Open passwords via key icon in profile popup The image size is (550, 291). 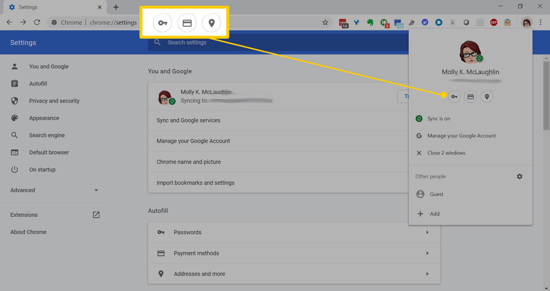(454, 97)
